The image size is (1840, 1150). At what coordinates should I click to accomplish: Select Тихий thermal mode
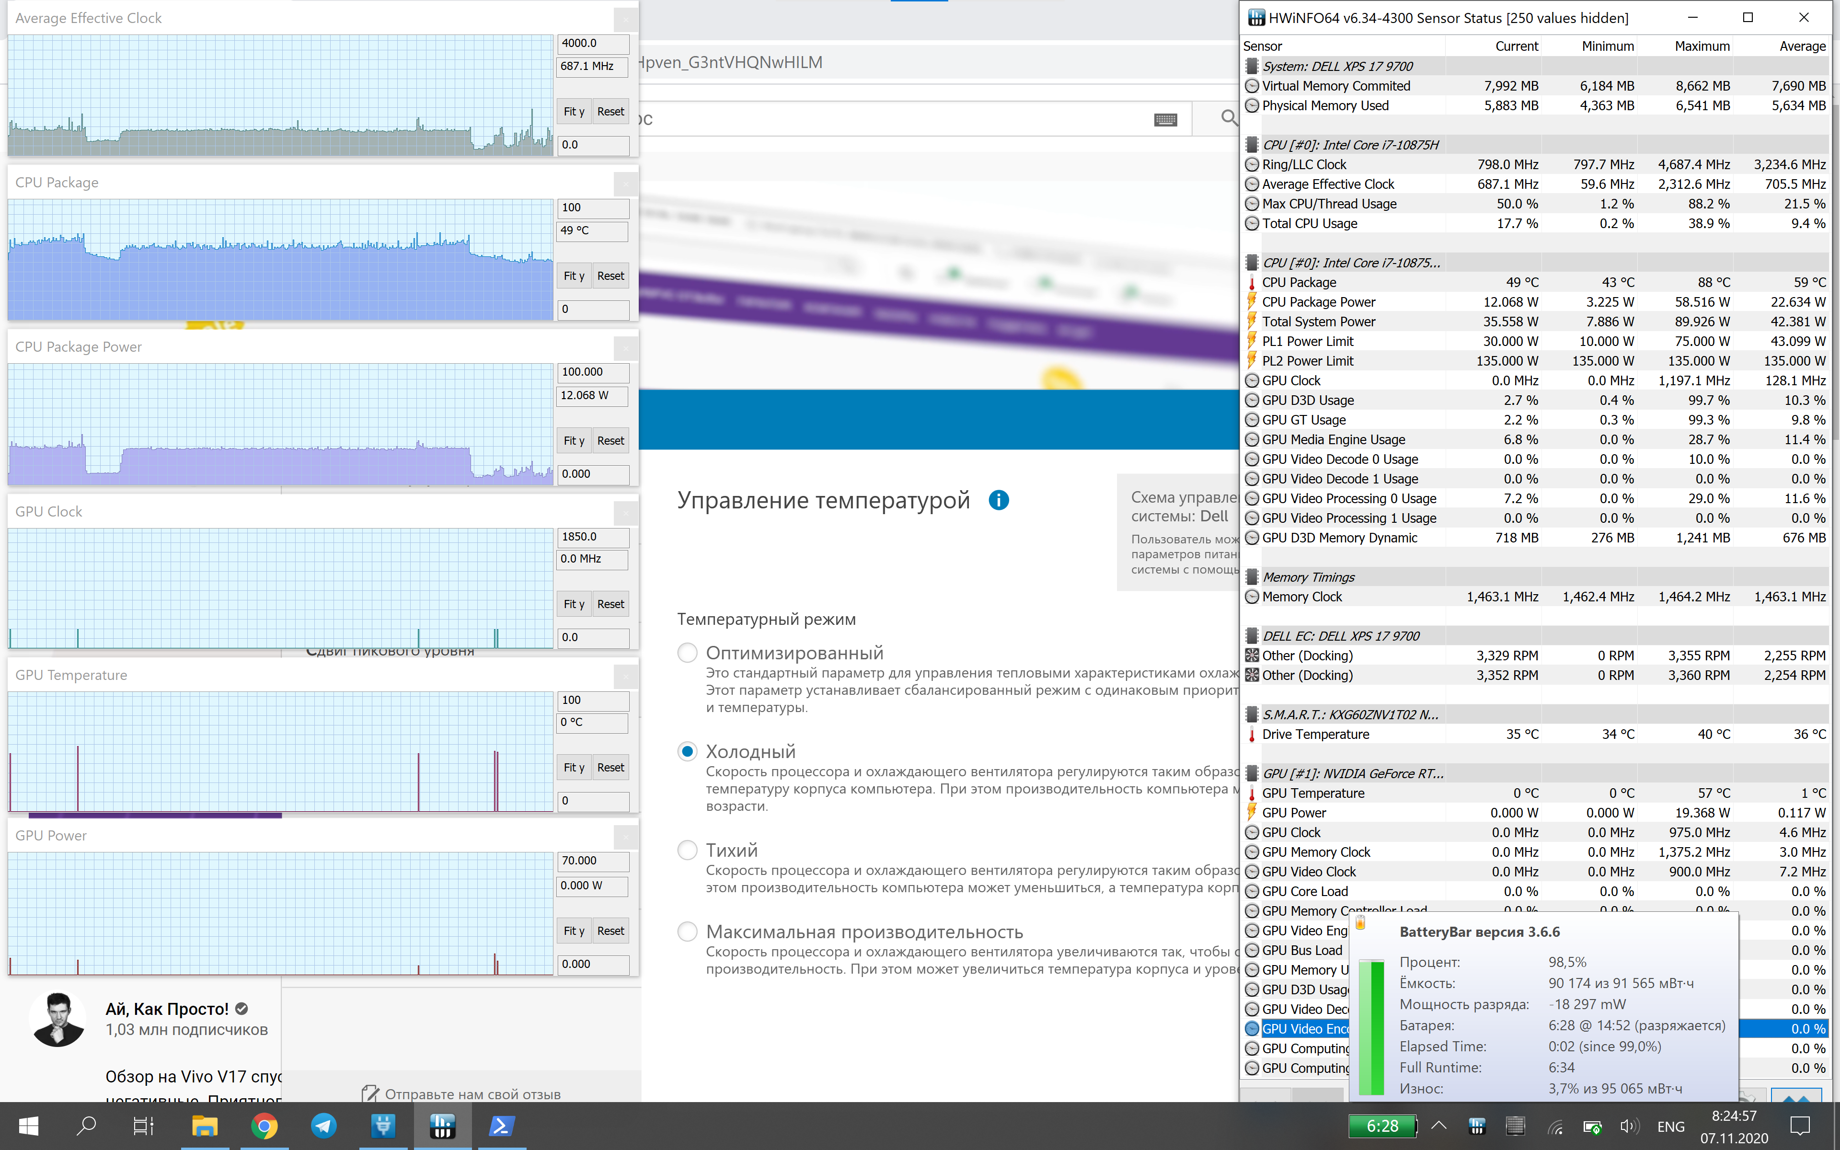(x=687, y=850)
